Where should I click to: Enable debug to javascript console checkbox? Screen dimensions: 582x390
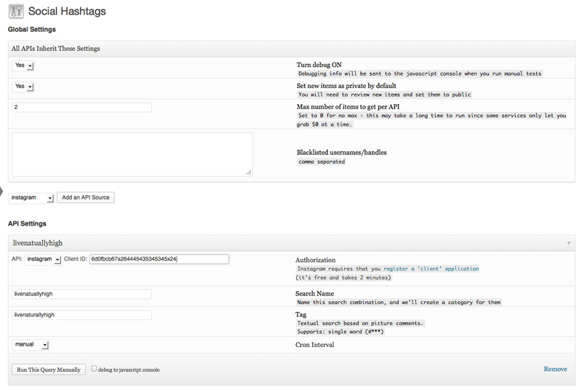[x=94, y=368]
